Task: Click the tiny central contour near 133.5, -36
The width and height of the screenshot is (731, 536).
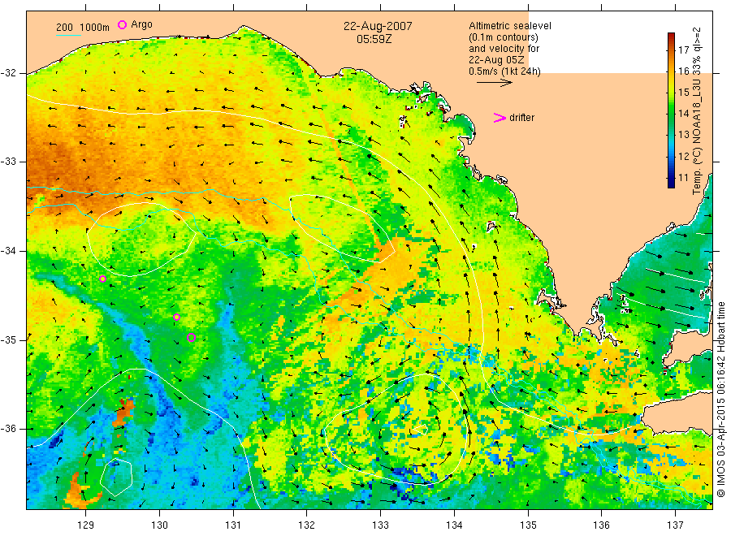Action: point(420,429)
